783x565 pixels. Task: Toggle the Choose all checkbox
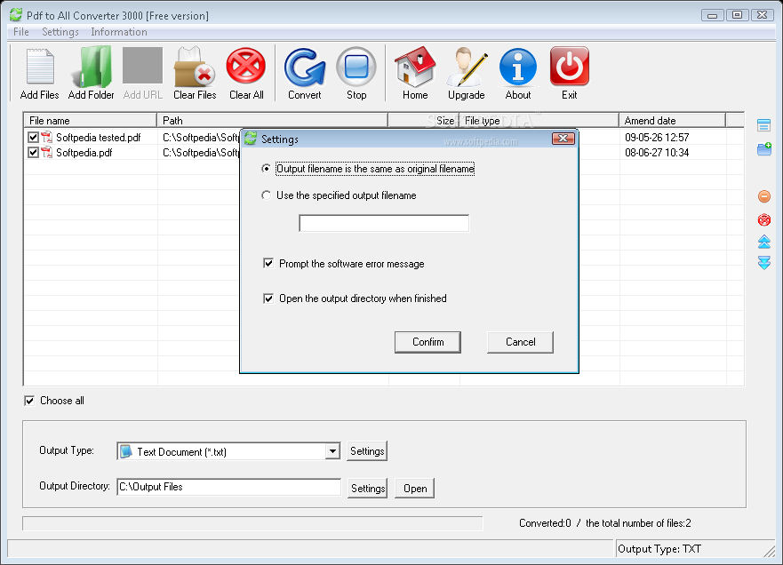tap(29, 401)
